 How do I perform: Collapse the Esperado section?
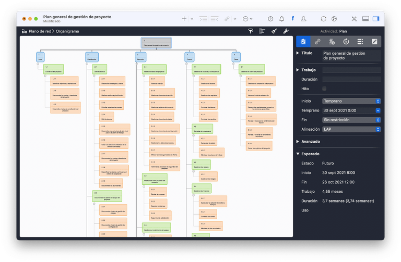pos(298,154)
